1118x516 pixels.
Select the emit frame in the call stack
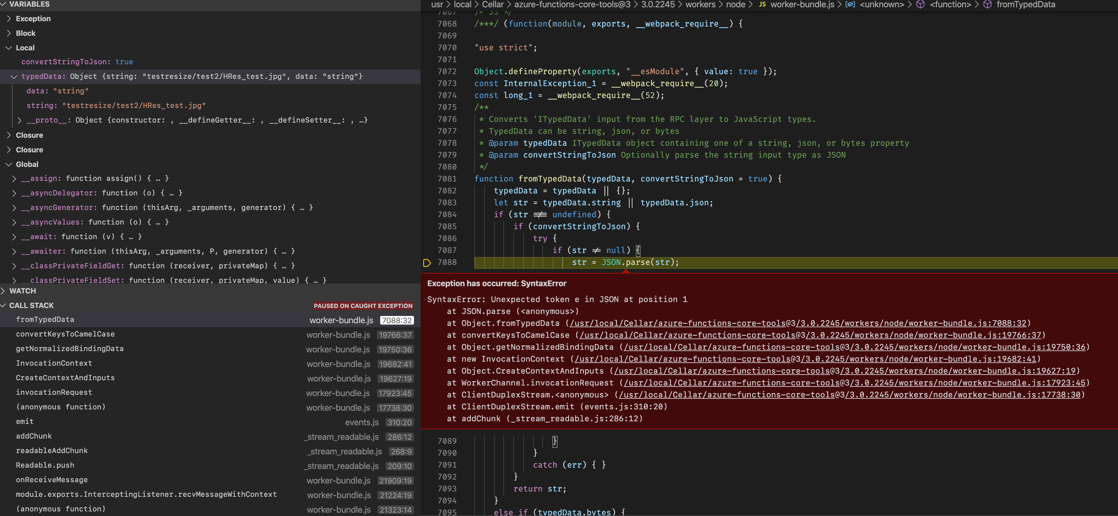pyautogui.click(x=25, y=421)
